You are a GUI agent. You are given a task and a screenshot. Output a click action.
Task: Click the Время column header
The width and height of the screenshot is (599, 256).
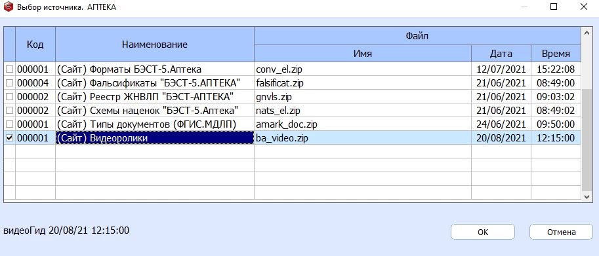coord(556,54)
